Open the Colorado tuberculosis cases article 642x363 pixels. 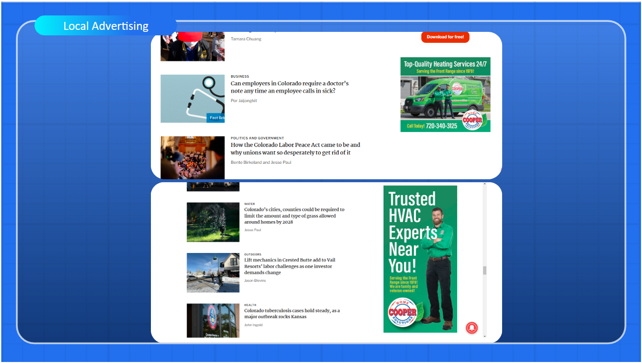pyautogui.click(x=292, y=314)
